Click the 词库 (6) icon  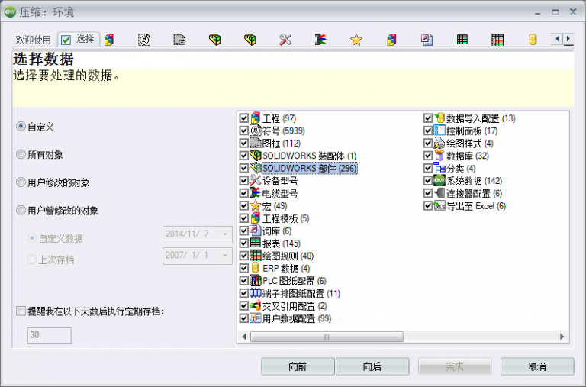point(256,231)
